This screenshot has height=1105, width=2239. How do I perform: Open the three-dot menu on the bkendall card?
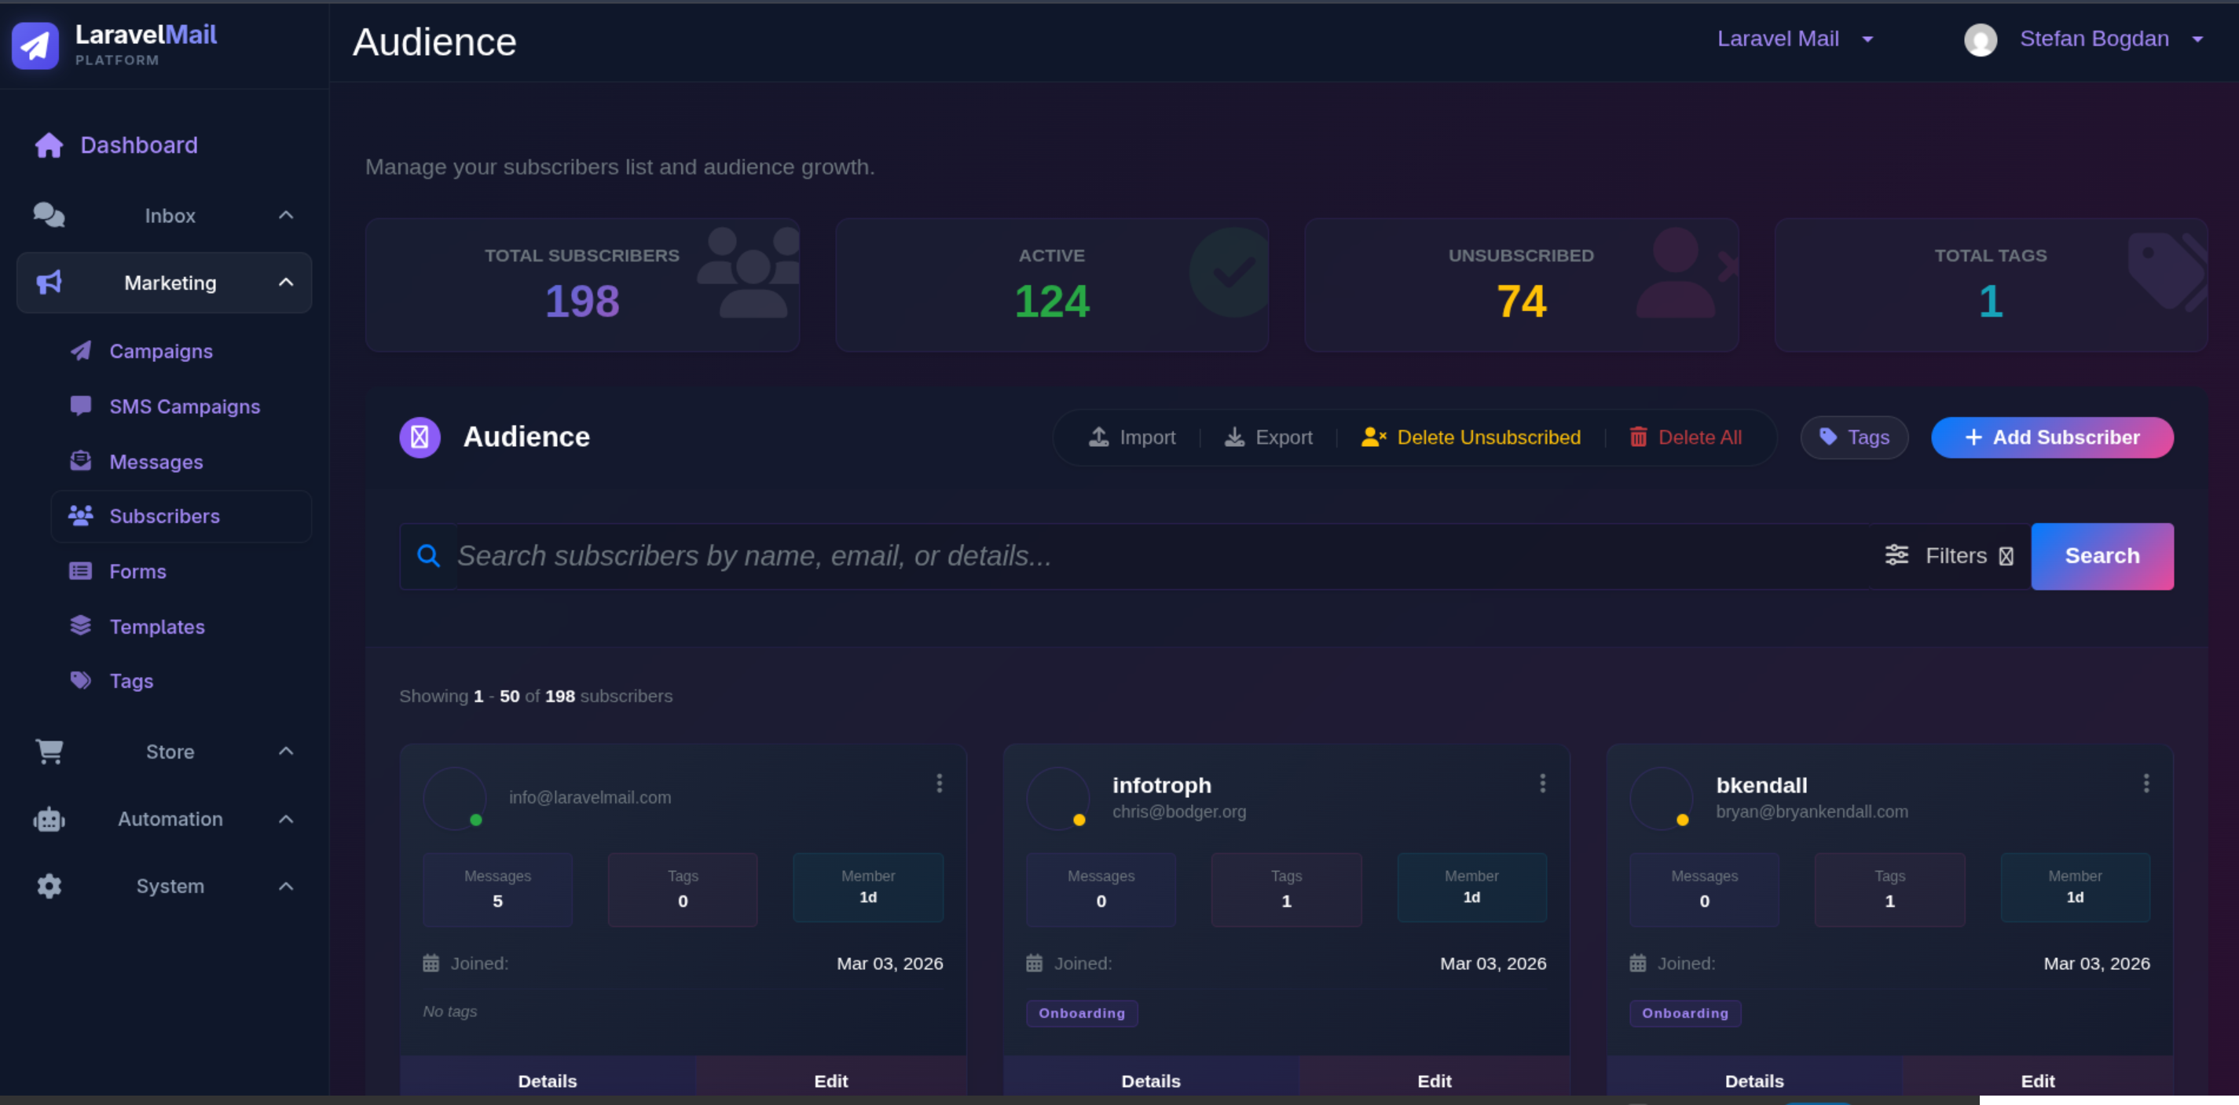click(x=2146, y=784)
